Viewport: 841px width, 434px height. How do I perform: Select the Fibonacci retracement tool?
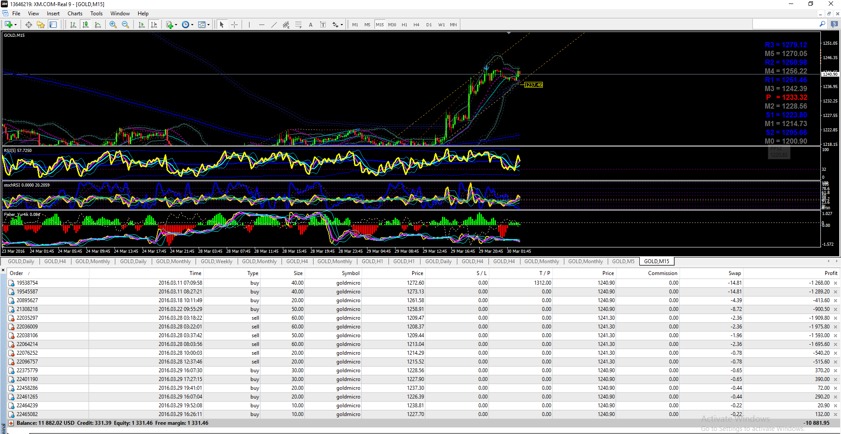click(x=298, y=25)
